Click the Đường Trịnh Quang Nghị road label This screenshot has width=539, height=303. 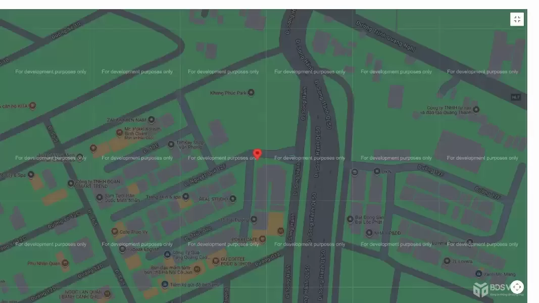(386, 35)
